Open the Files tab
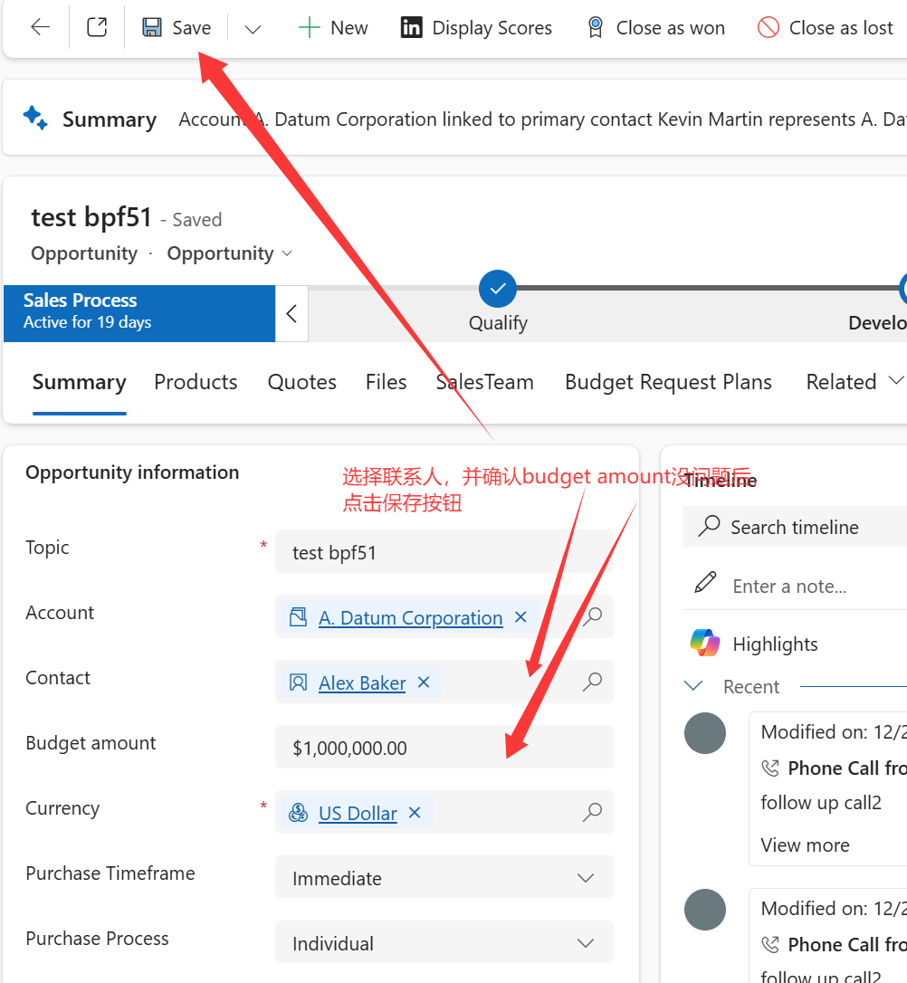The width and height of the screenshot is (907, 983). click(x=387, y=382)
